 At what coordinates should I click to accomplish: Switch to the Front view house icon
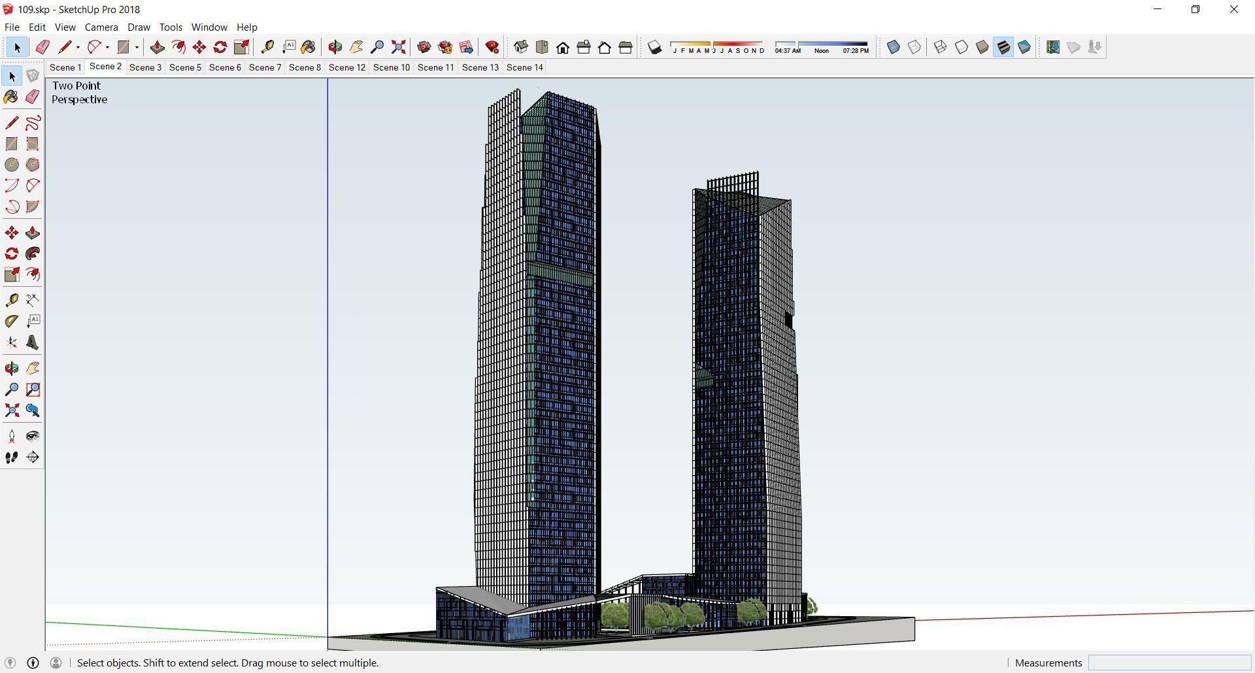(x=563, y=47)
